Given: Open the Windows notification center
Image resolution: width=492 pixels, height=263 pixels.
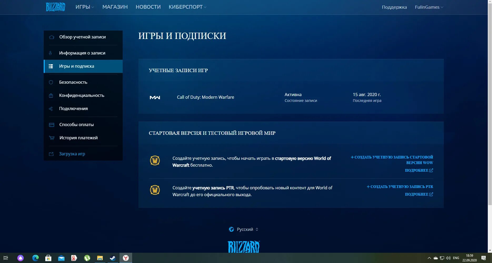Looking at the screenshot, I should pyautogui.click(x=484, y=258).
